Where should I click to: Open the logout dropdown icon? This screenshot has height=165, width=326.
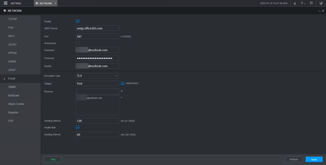[302, 3]
